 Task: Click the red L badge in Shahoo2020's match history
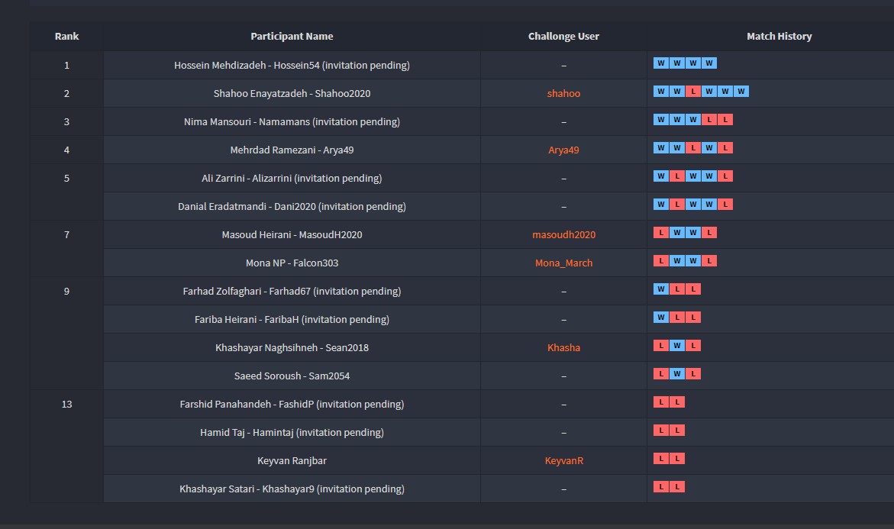click(692, 92)
